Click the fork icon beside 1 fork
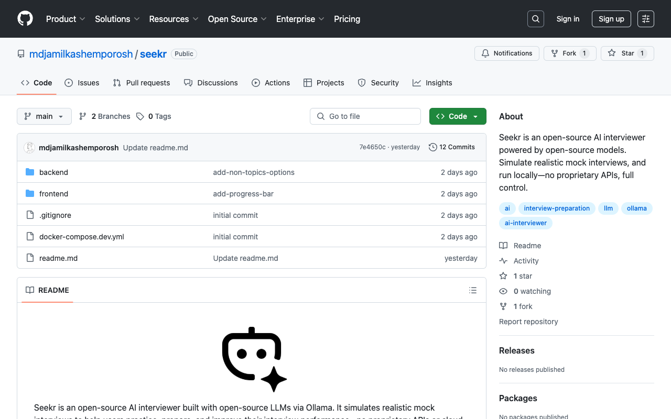 (x=503, y=306)
